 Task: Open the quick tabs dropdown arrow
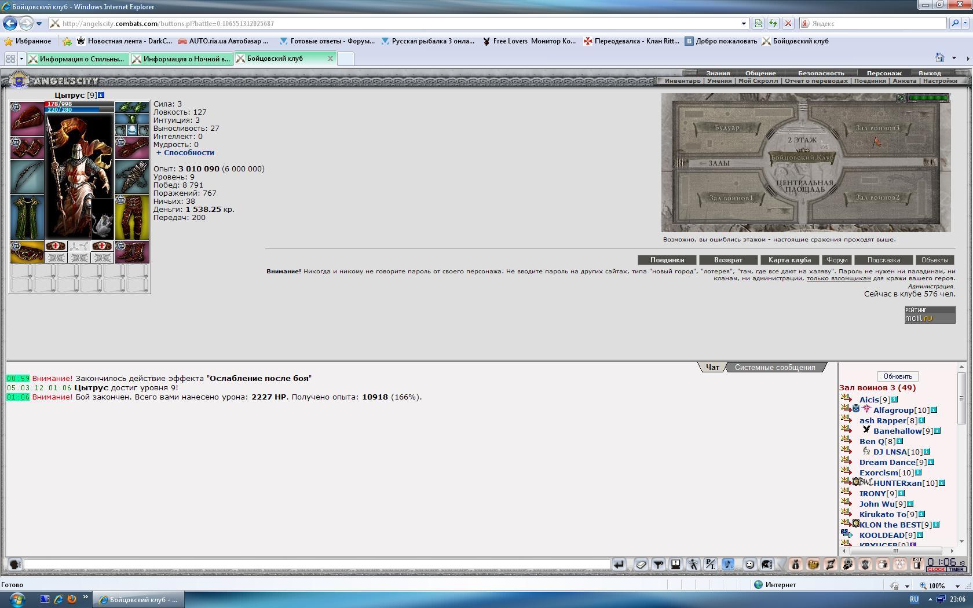(21, 58)
